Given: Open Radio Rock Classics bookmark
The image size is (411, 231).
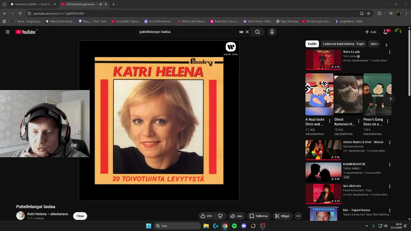Looking at the screenshot, I should [225, 21].
